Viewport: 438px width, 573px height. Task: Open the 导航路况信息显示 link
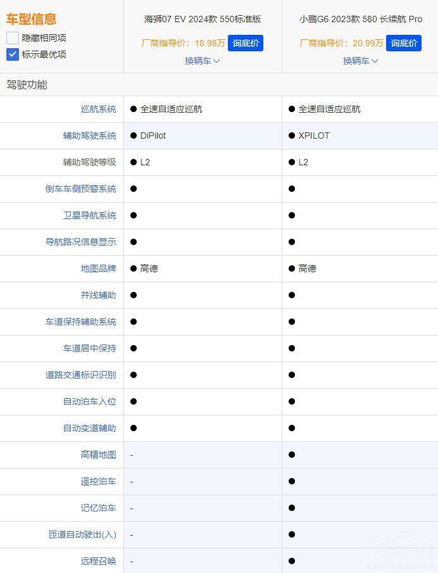point(80,242)
